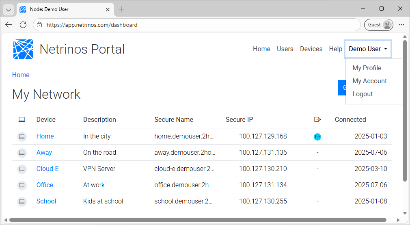
Task: Select My Profile from the user menu
Action: 367,68
